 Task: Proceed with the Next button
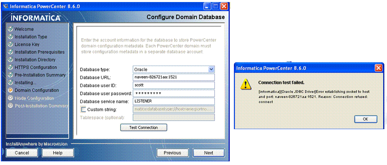pos(209,153)
